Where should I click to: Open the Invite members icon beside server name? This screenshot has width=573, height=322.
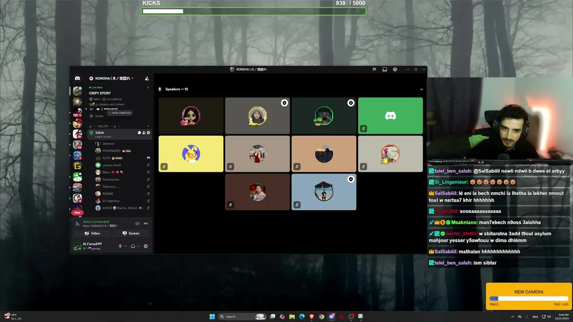pyautogui.click(x=147, y=78)
